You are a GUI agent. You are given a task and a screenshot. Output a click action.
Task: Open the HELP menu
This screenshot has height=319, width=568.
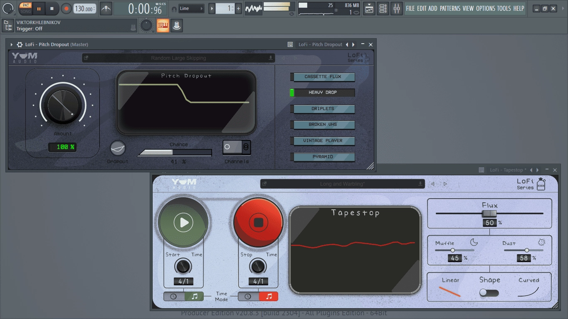519,8
